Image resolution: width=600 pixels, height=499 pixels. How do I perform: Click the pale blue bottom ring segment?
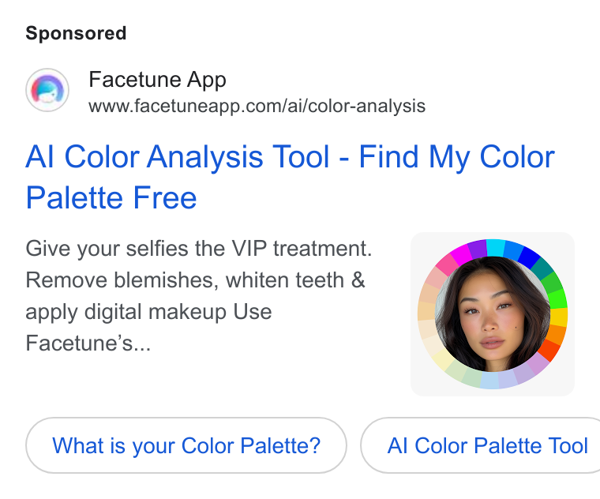pyautogui.click(x=489, y=381)
